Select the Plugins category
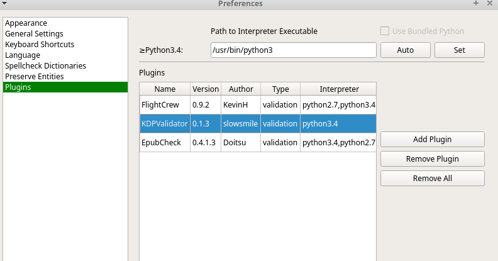The height and width of the screenshot is (261, 498). coord(18,87)
